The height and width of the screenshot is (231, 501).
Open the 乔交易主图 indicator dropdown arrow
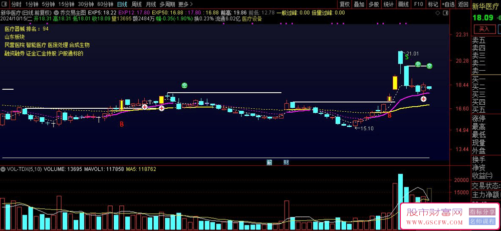click(x=57, y=13)
